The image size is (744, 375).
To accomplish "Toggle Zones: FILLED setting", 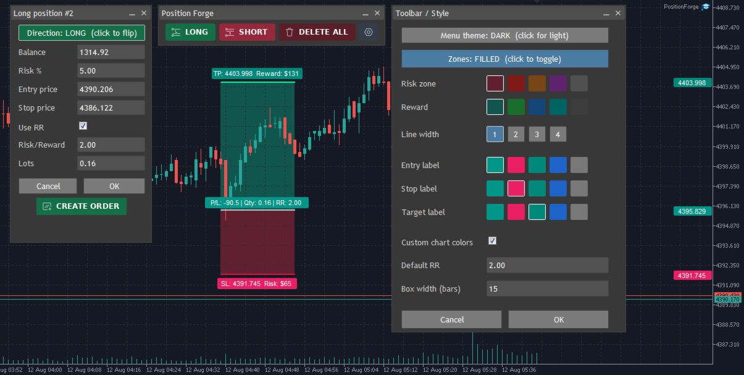I will click(x=504, y=59).
